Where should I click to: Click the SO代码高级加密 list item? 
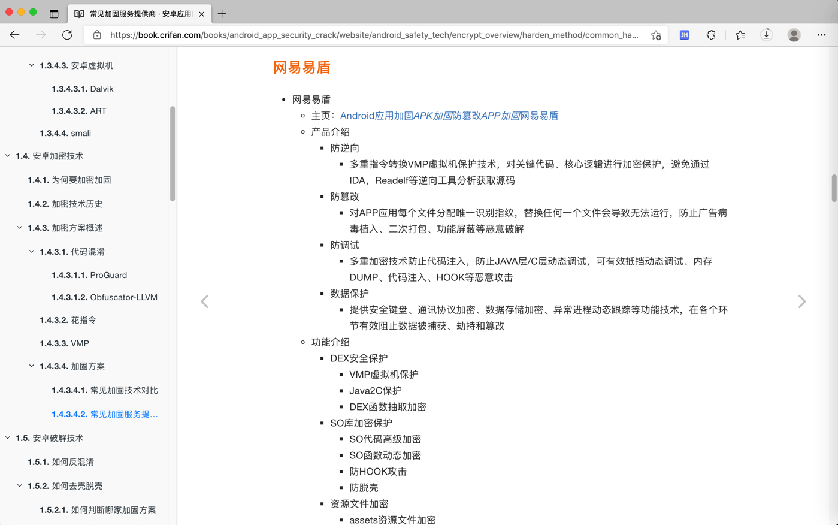tap(385, 439)
